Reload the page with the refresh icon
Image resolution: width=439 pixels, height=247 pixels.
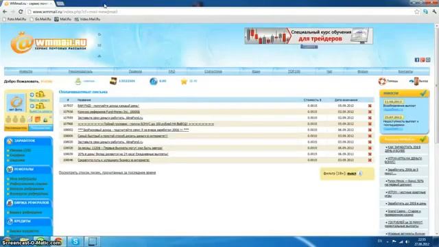[x=21, y=12]
